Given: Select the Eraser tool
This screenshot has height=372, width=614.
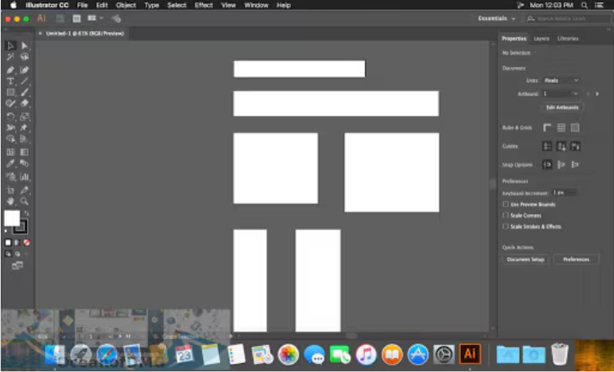Looking at the screenshot, I should coord(25,104).
